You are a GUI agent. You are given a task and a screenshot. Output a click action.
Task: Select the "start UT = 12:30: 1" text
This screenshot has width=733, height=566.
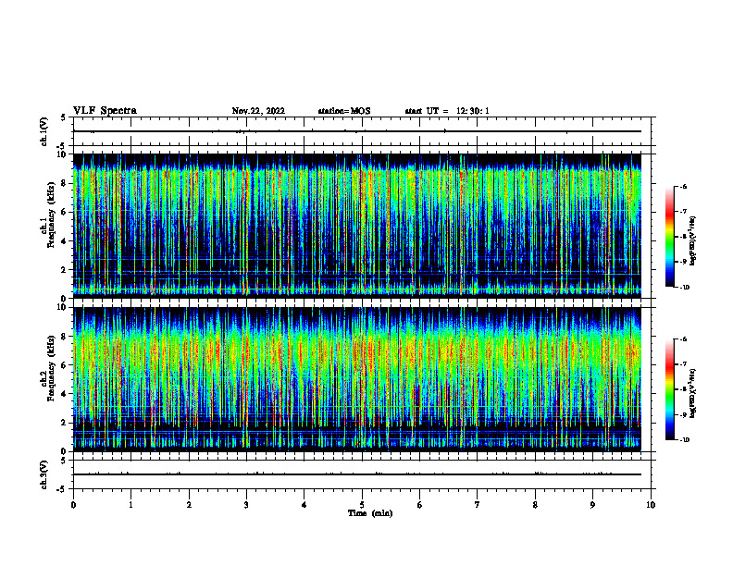click(447, 111)
